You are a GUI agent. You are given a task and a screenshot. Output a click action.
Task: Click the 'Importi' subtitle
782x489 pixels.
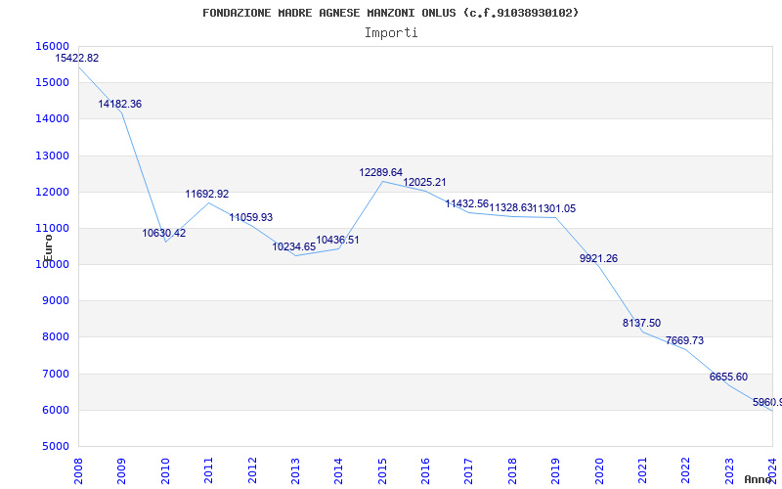coord(391,33)
